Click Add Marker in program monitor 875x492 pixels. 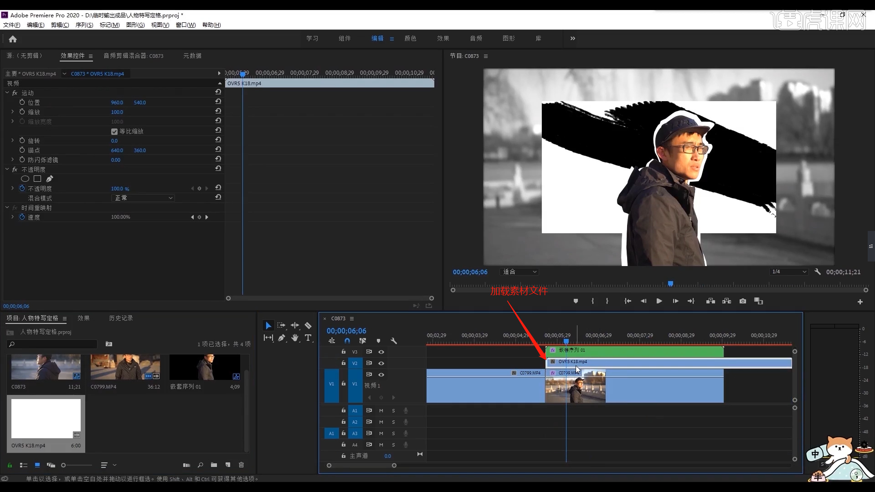pos(576,301)
